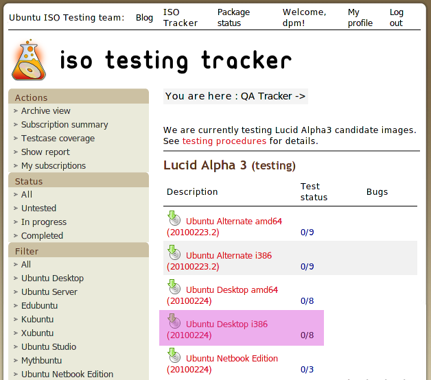Click download icon for Ubuntu Alternate amd64

pos(174,218)
